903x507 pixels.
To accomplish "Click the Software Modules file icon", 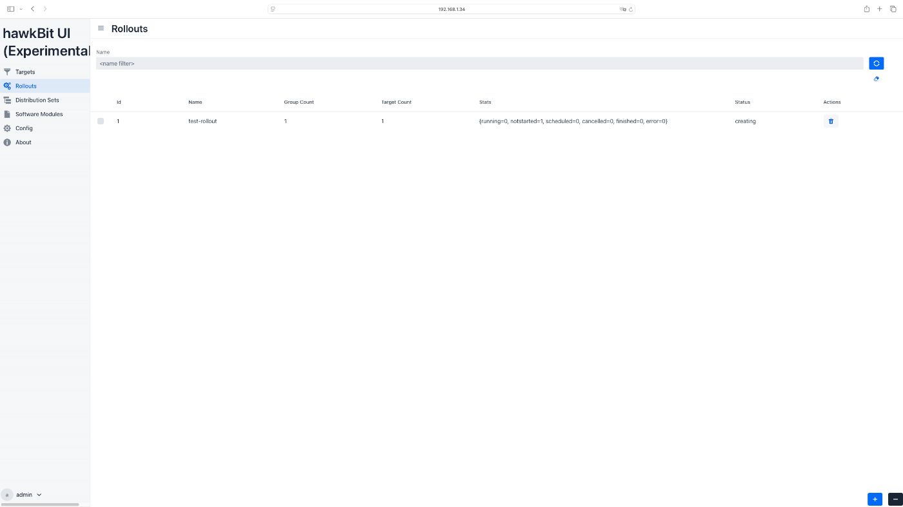I will [x=7, y=114].
